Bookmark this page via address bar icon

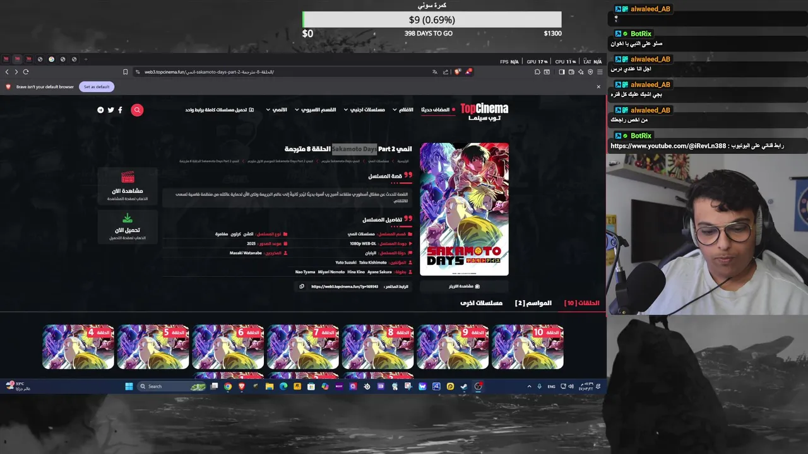[x=125, y=72]
